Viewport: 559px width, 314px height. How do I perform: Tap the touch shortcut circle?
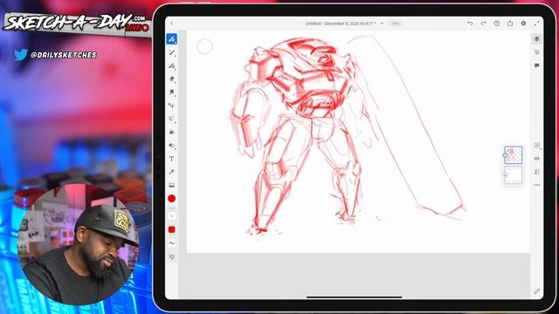click(x=204, y=46)
